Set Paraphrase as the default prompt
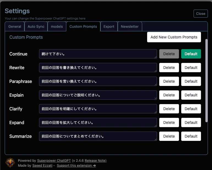Image resolution: width=212 pixels, height=170 pixels. (x=191, y=81)
